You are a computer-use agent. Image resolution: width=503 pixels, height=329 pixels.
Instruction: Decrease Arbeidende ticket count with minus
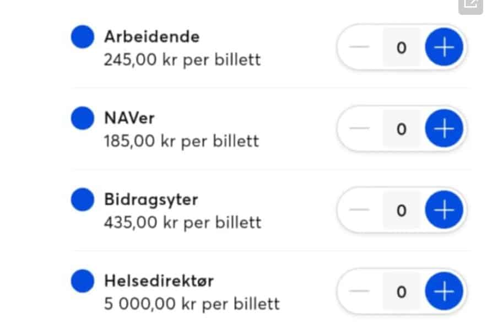click(360, 48)
